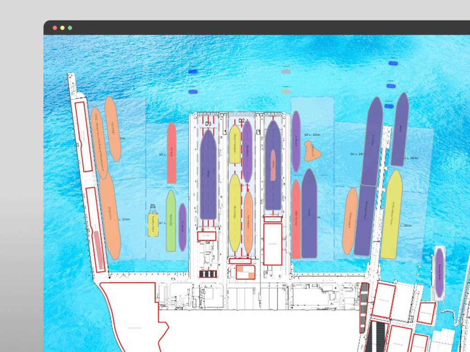This screenshot has width=470, height=352.
Task: Select the yellow Seven Champion ship in D2
Action: pyautogui.click(x=235, y=144)
